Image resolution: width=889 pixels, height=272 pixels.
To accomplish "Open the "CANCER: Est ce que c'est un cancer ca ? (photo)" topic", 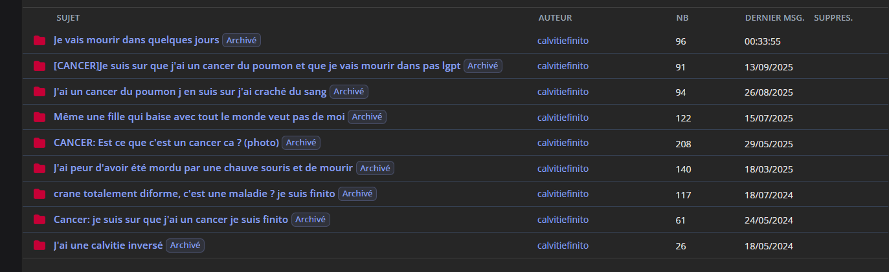I will [x=166, y=143].
